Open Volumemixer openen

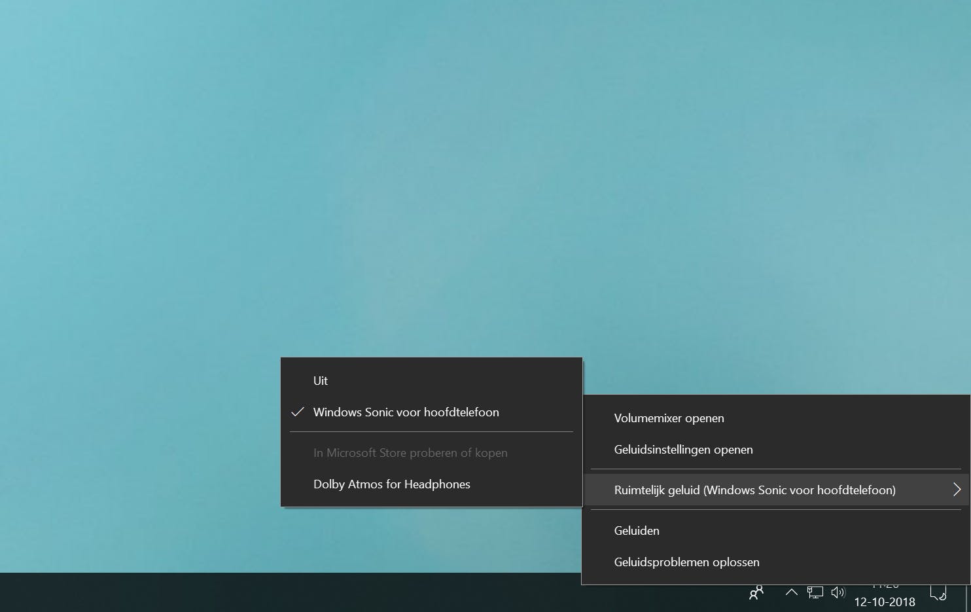point(669,418)
